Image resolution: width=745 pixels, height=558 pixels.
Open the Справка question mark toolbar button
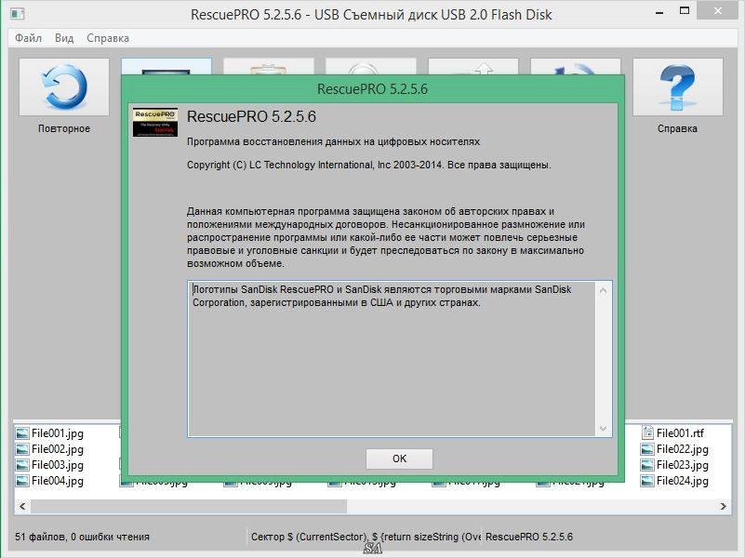pos(677,86)
